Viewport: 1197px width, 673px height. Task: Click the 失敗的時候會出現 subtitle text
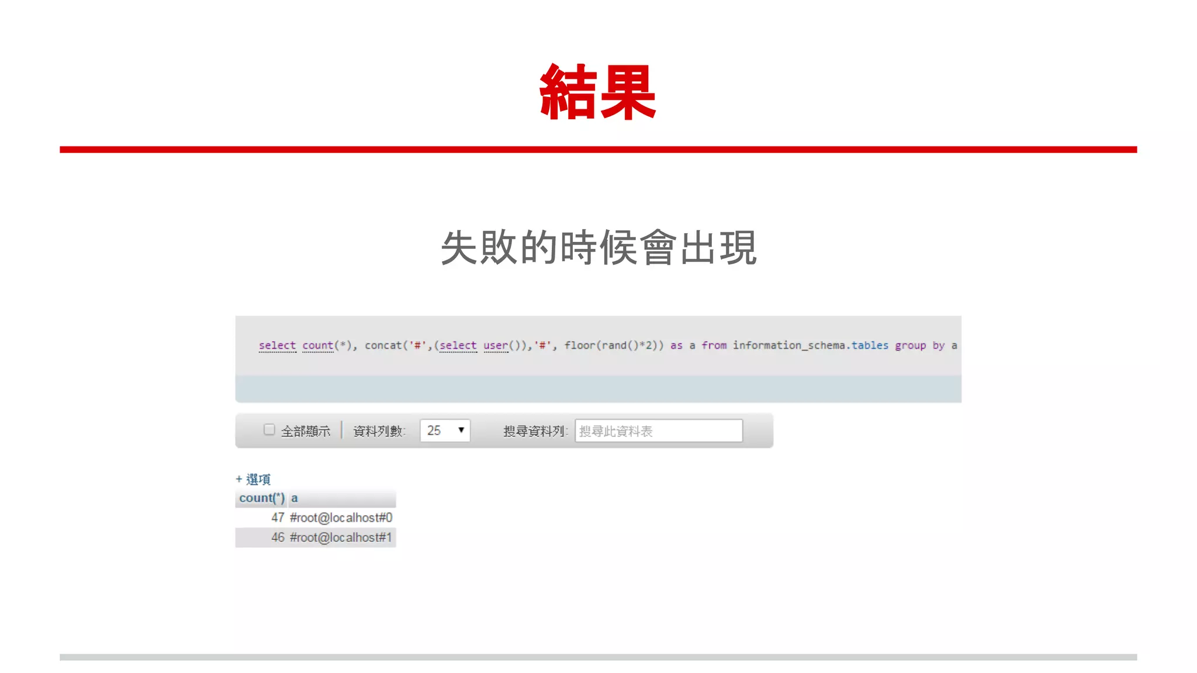tap(598, 247)
